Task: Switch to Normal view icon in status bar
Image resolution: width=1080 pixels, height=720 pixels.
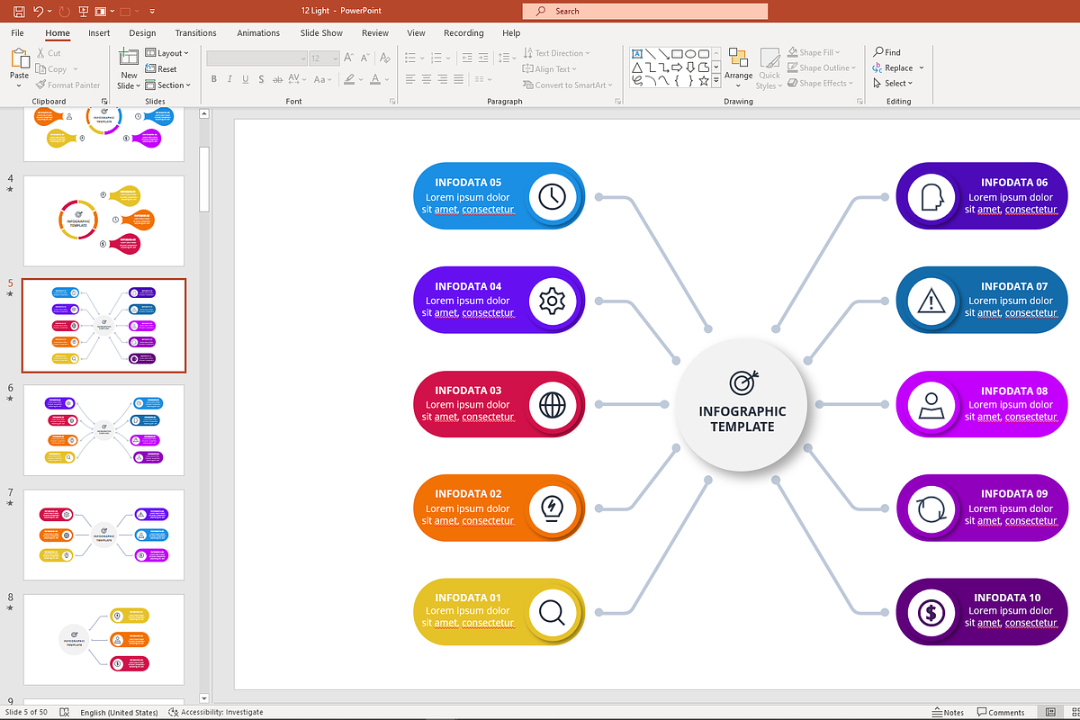Action: pyautogui.click(x=1052, y=712)
